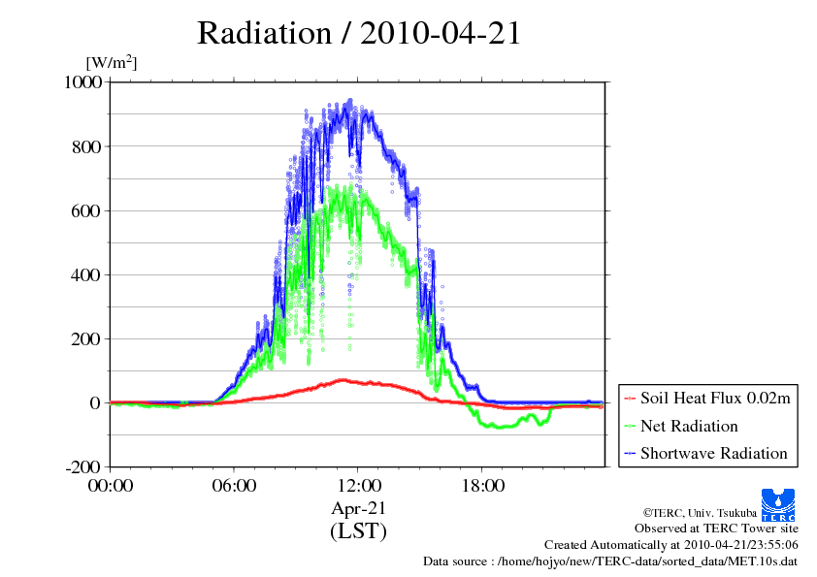Screen dimensions: 817x577
Task: Click the y-axis value 0
Action: pyautogui.click(x=95, y=403)
